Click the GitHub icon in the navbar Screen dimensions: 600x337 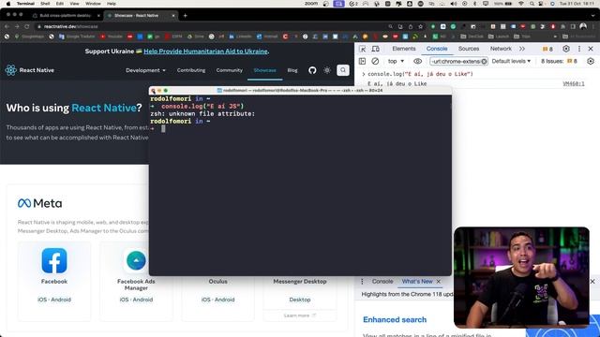coord(312,70)
